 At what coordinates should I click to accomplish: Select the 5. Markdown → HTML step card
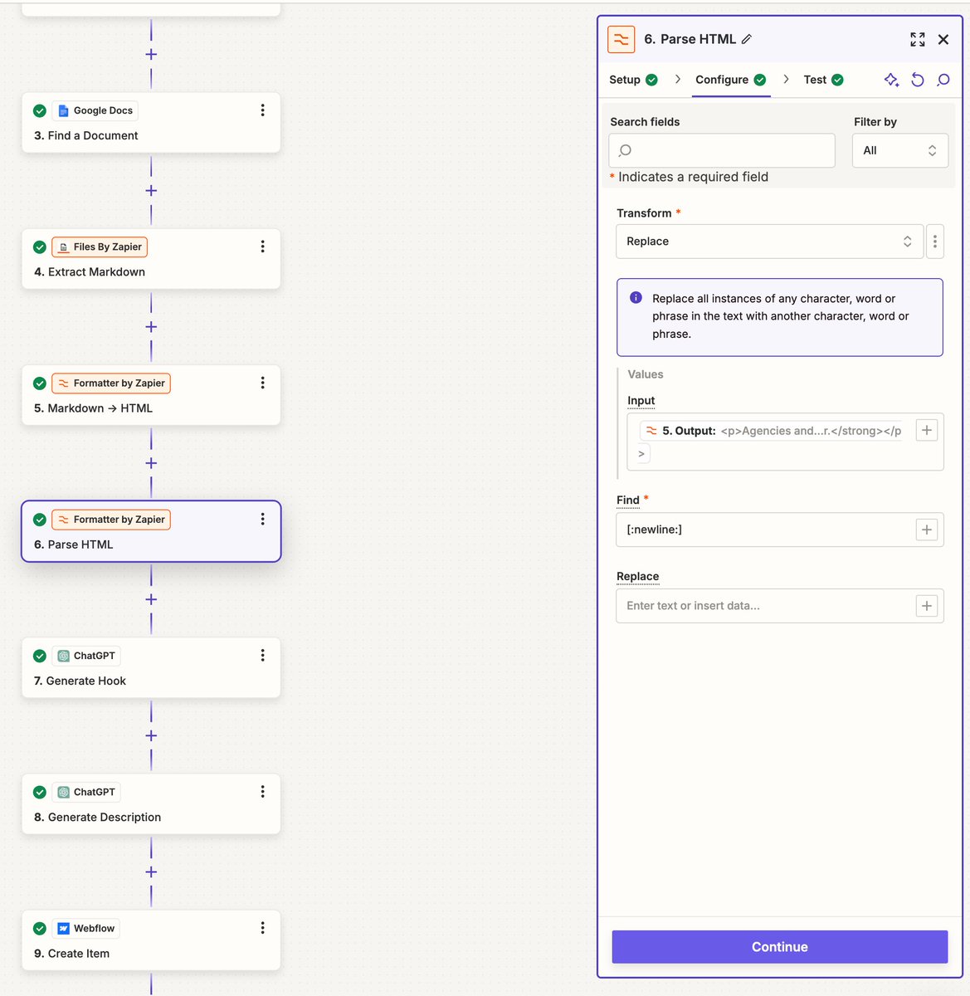point(151,395)
